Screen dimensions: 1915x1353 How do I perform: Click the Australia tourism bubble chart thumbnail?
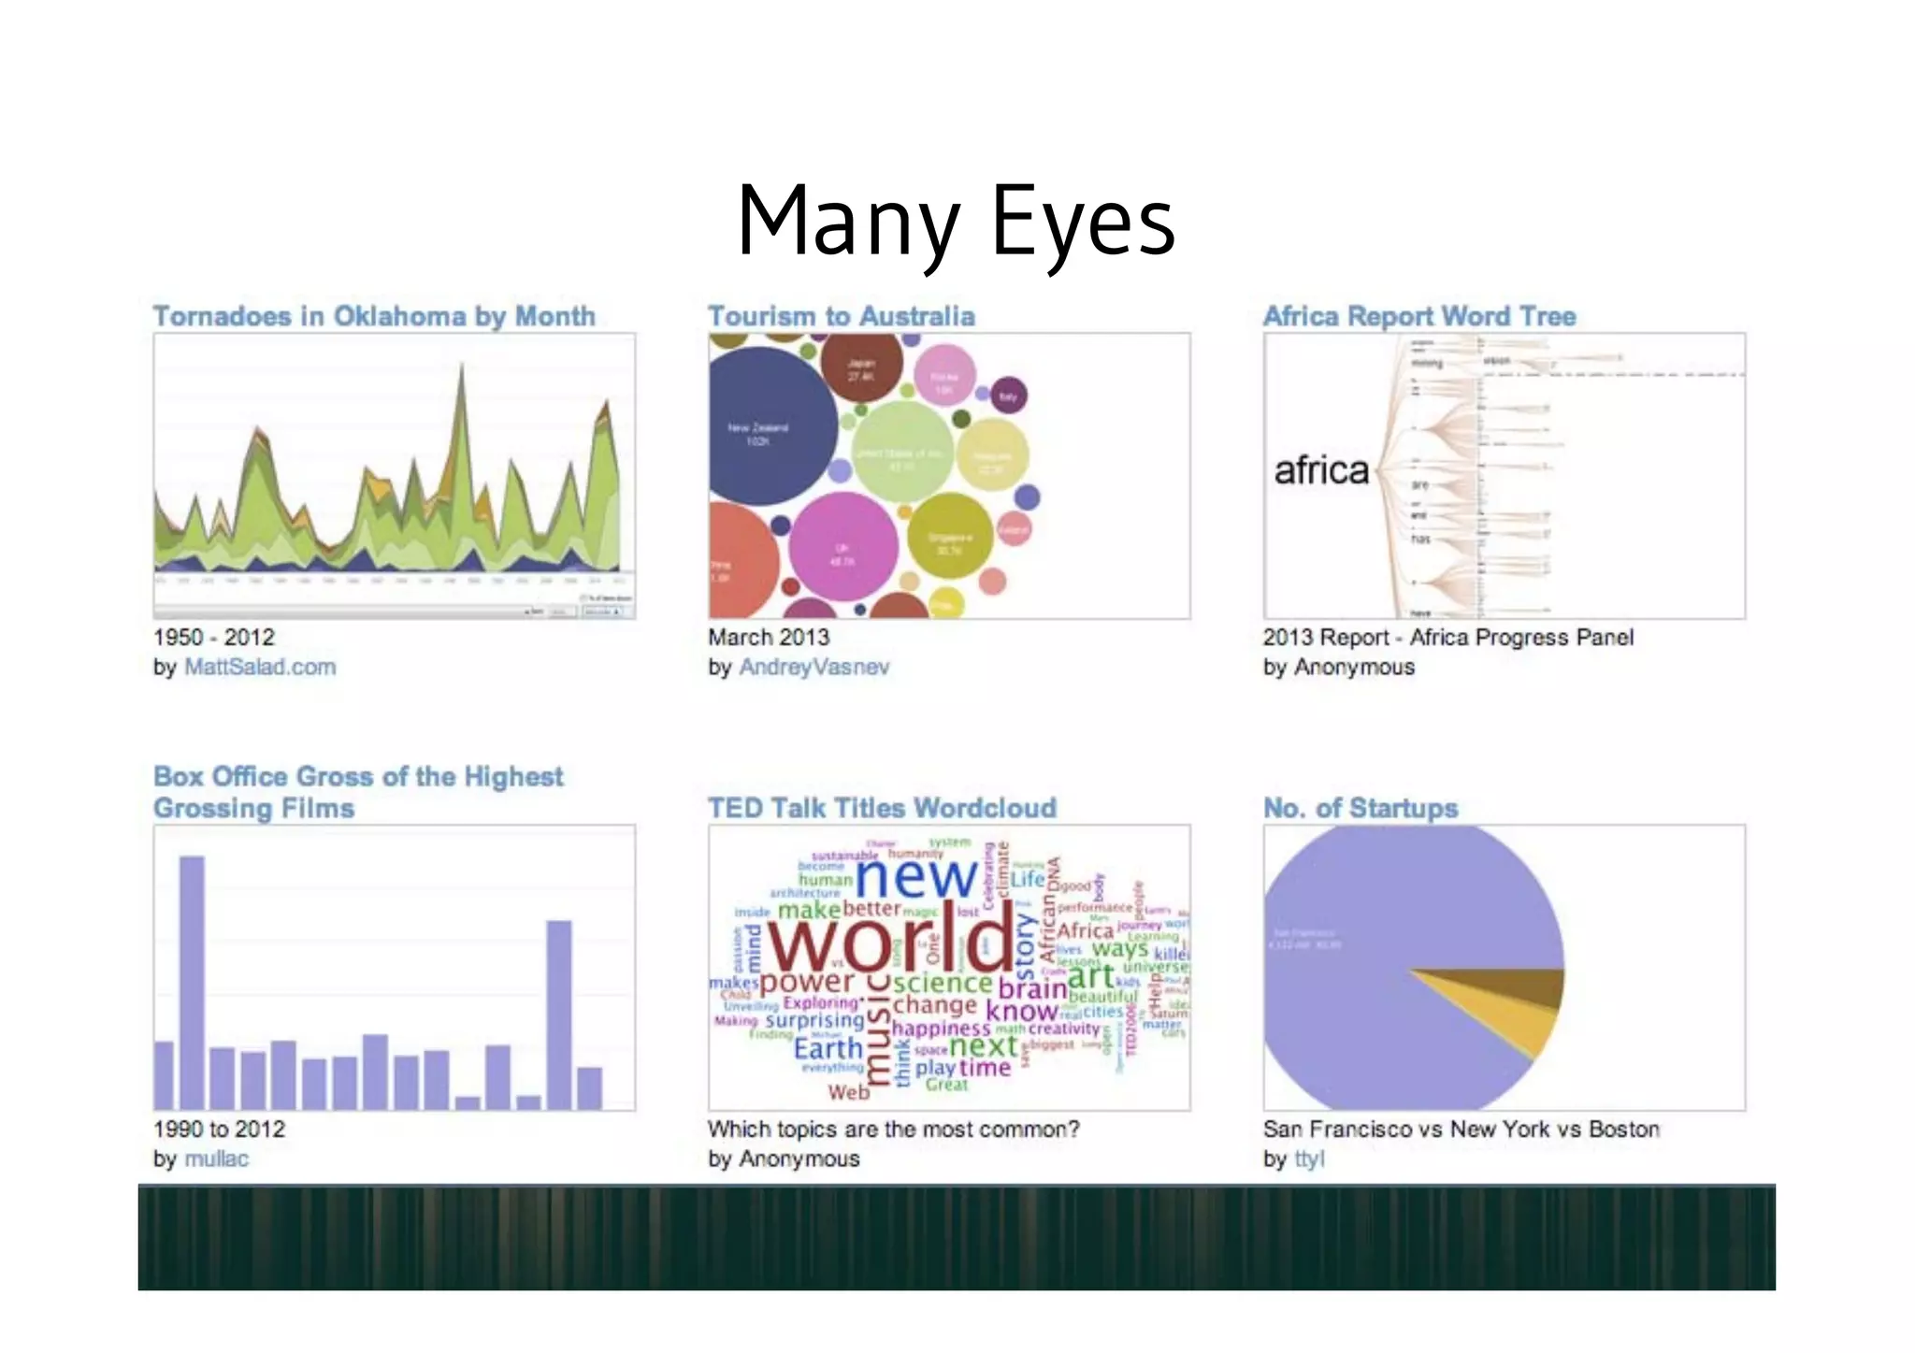point(949,476)
